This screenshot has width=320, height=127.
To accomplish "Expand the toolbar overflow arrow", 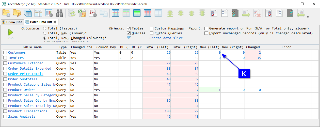I will (x=308, y=17).
